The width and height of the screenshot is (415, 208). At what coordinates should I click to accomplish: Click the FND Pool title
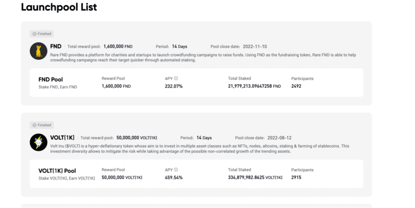point(50,80)
